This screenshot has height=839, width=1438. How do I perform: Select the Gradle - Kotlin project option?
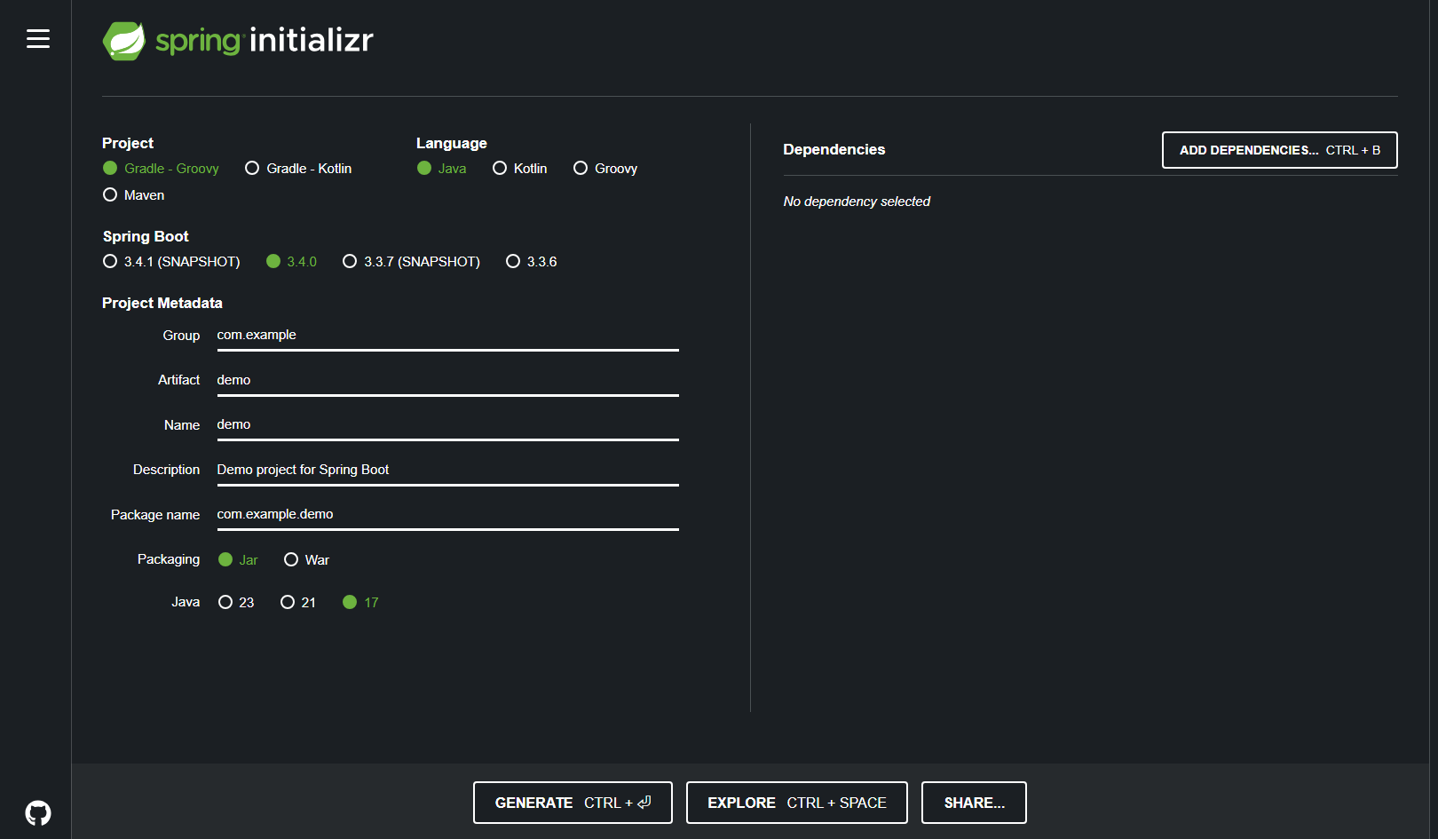[298, 169]
